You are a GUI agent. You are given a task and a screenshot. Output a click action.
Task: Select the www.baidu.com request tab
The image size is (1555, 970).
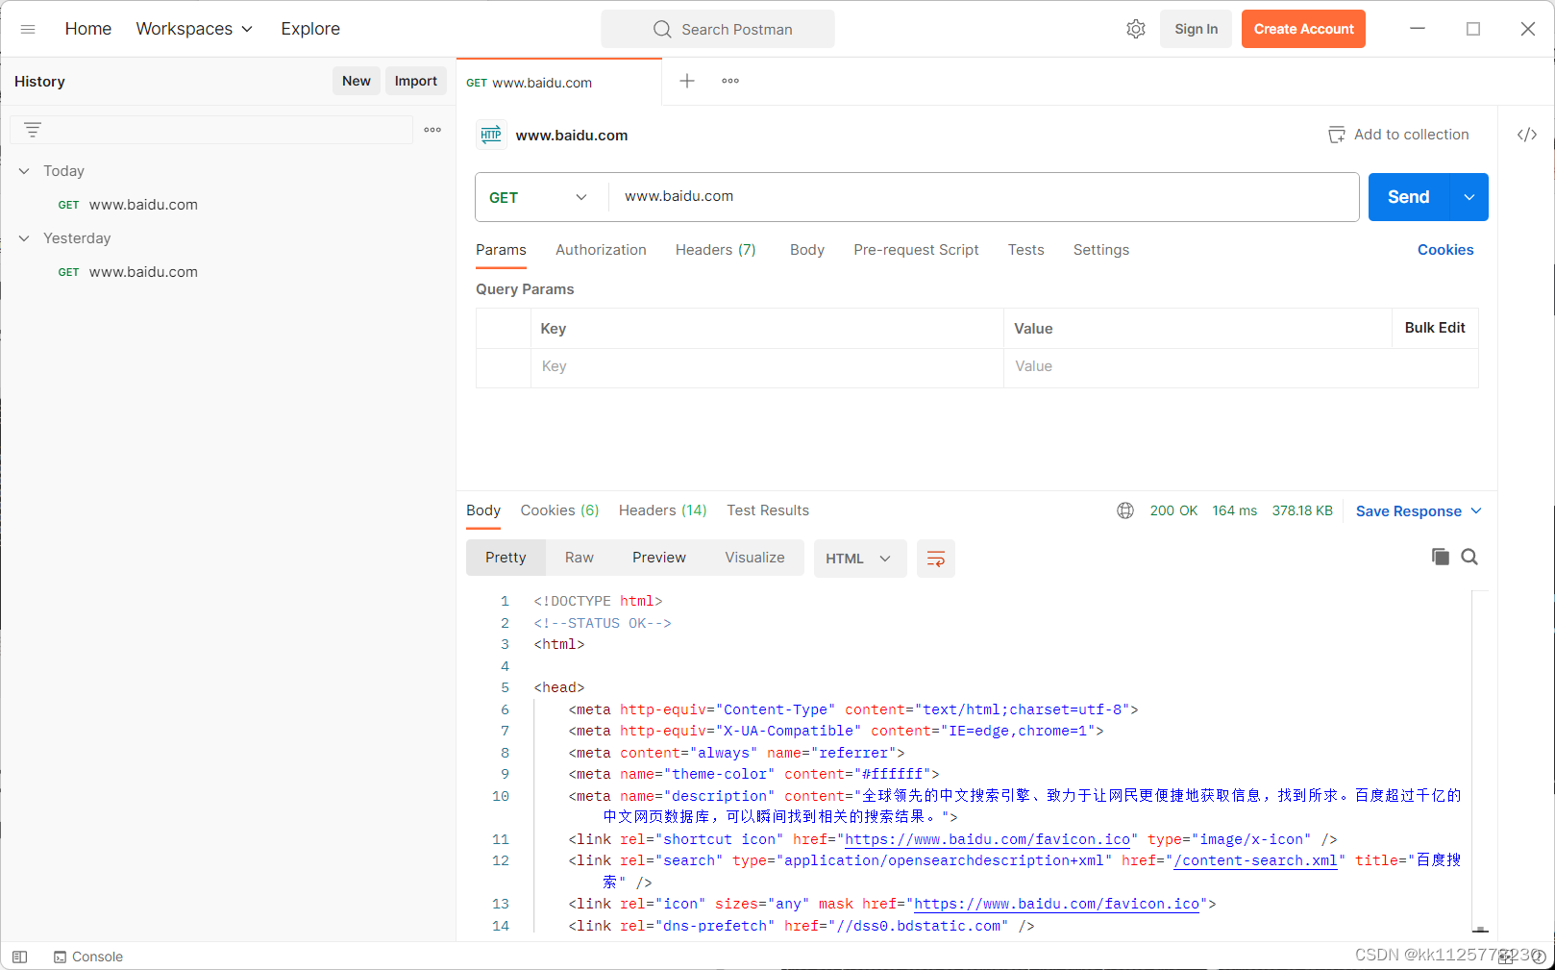[558, 83]
